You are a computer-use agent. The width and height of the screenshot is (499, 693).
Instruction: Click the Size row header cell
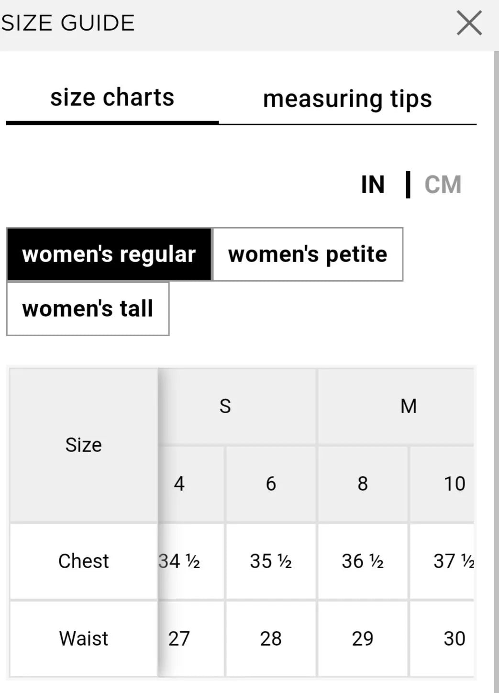[x=83, y=445]
